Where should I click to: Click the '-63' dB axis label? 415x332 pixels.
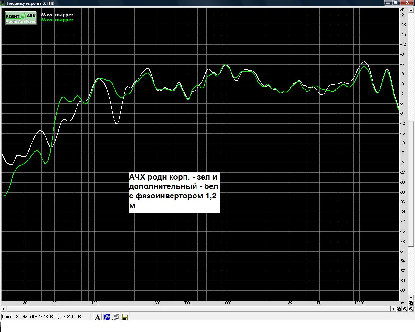pyautogui.click(x=402, y=290)
